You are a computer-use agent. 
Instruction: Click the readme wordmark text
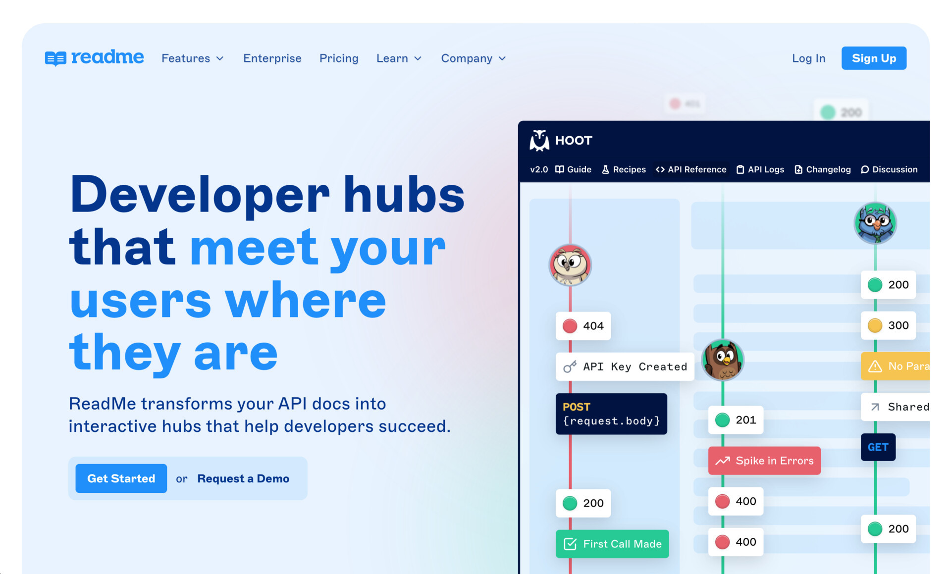pos(107,57)
